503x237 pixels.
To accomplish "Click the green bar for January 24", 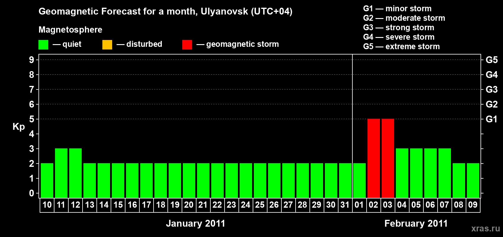I will point(246,180).
